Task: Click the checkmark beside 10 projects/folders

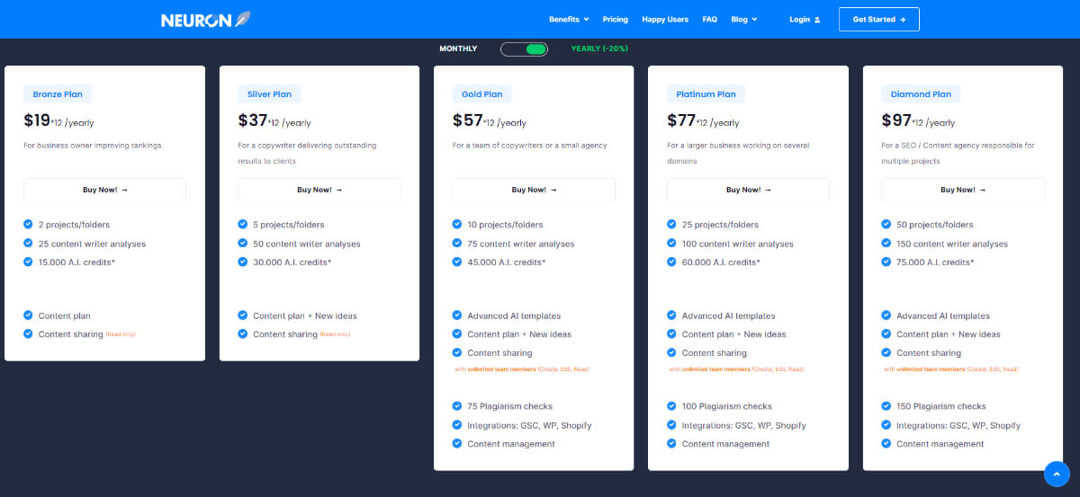Action: coord(457,225)
